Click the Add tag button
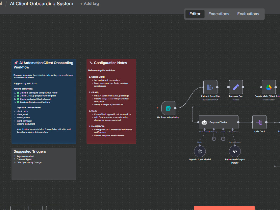 tap(89, 4)
